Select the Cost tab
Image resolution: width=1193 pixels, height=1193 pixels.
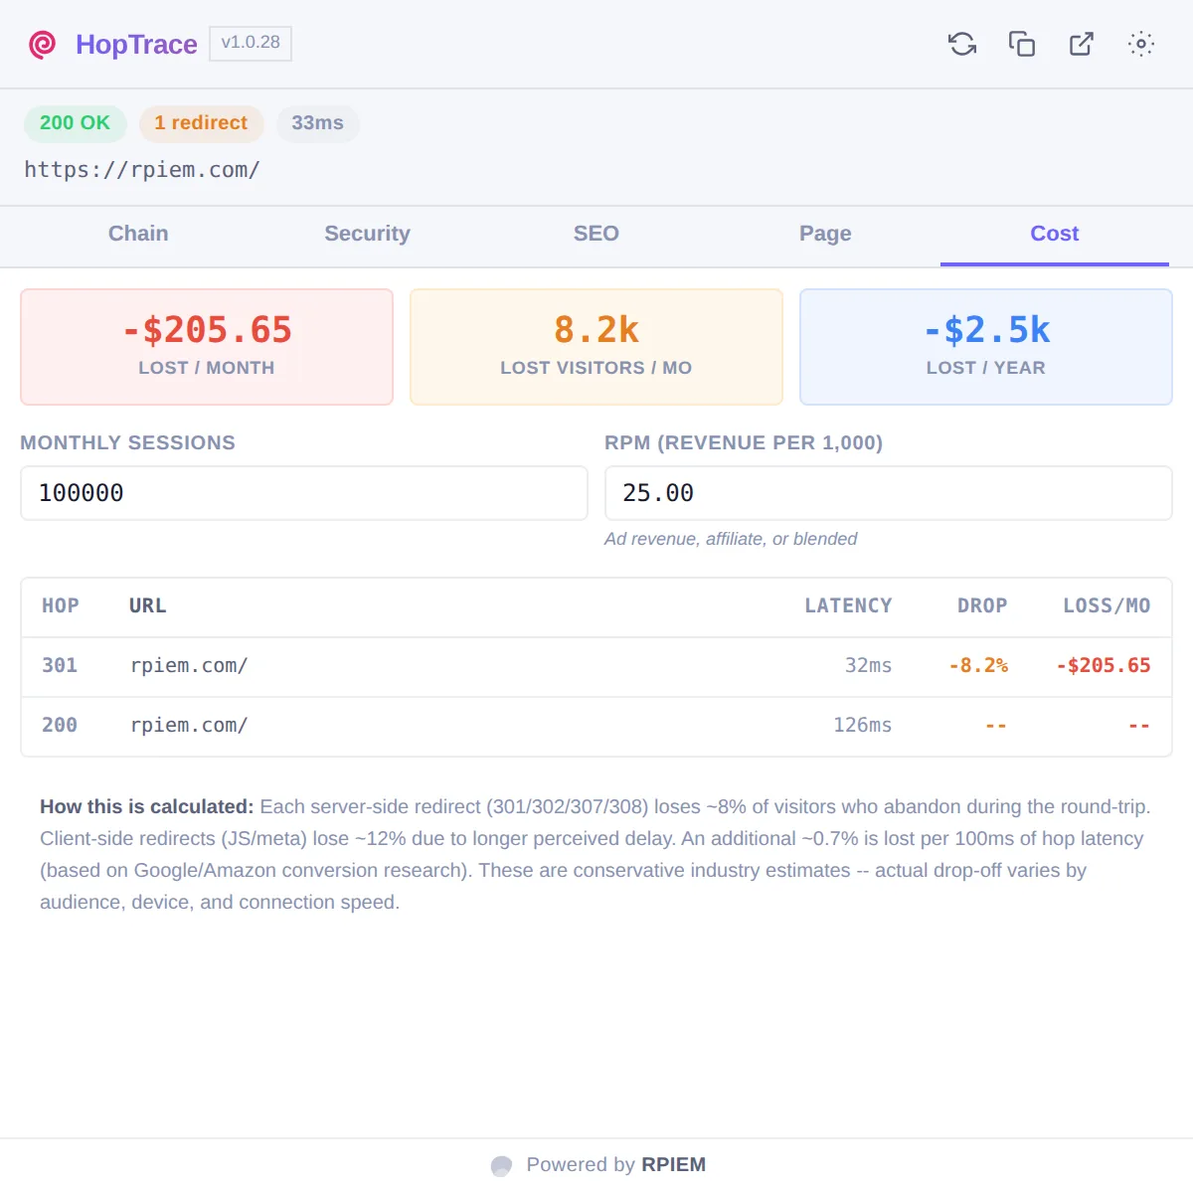1055,234
